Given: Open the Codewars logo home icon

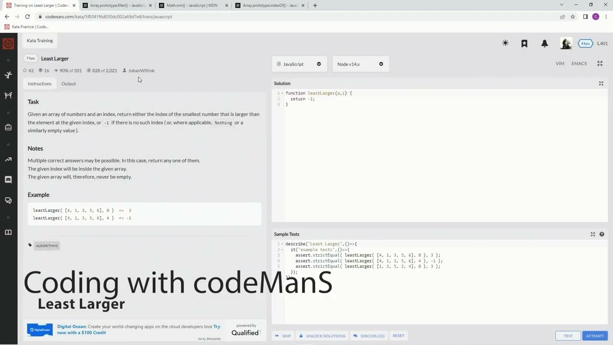Looking at the screenshot, I should coord(8,44).
